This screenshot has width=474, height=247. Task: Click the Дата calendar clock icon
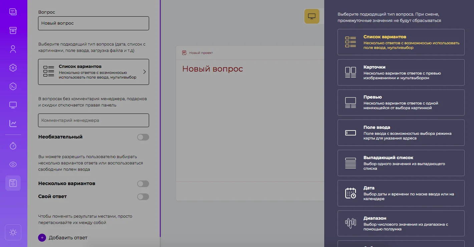coord(351,193)
